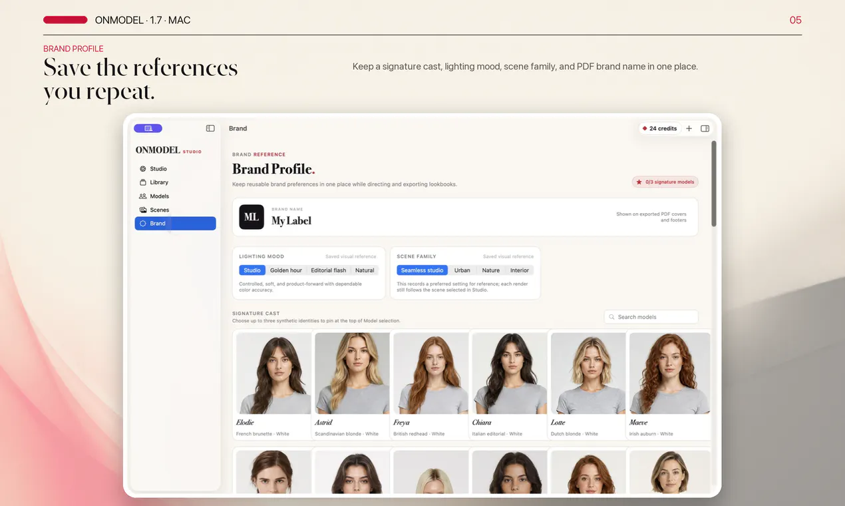Click the vertical scrollbar of the Brand page

tap(714, 183)
